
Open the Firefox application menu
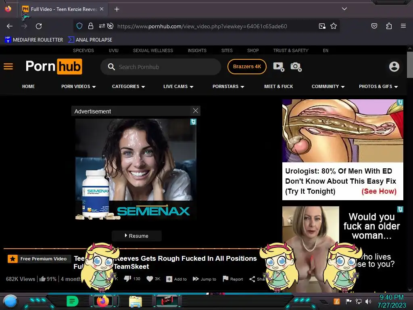pos(403,26)
